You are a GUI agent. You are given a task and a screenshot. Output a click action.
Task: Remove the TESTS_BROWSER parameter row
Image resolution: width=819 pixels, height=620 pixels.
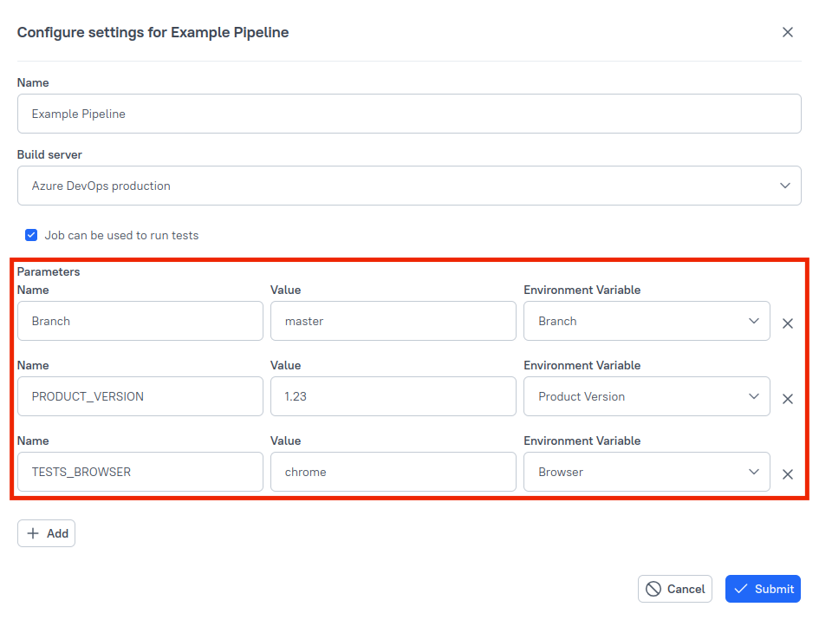click(788, 474)
